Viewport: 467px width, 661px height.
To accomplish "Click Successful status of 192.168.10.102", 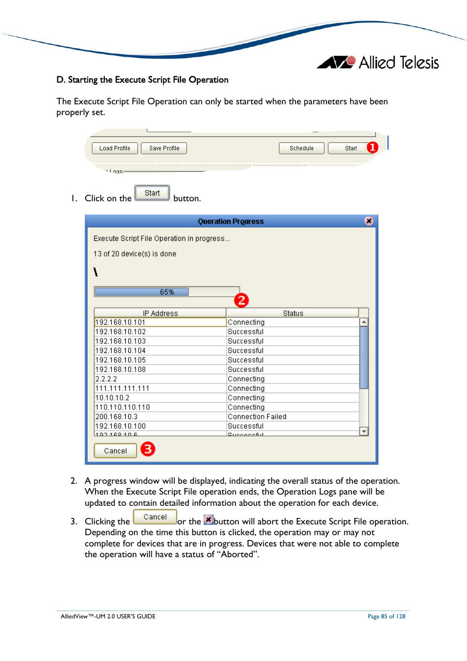I will [x=293, y=331].
